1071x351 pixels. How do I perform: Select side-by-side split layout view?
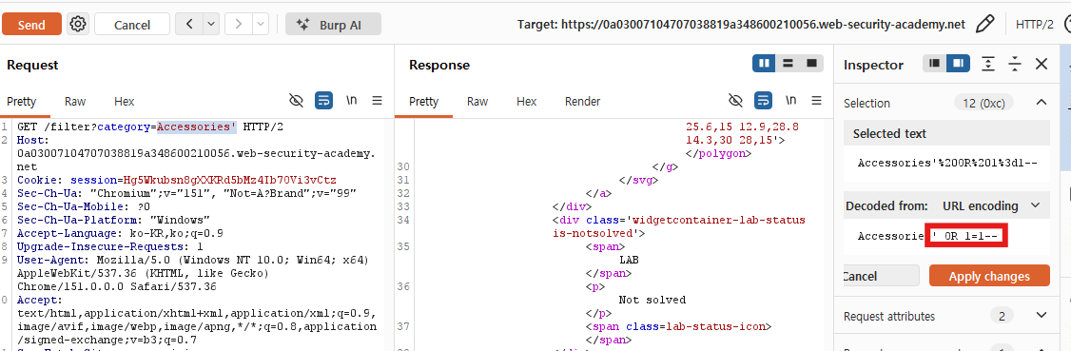tap(765, 64)
